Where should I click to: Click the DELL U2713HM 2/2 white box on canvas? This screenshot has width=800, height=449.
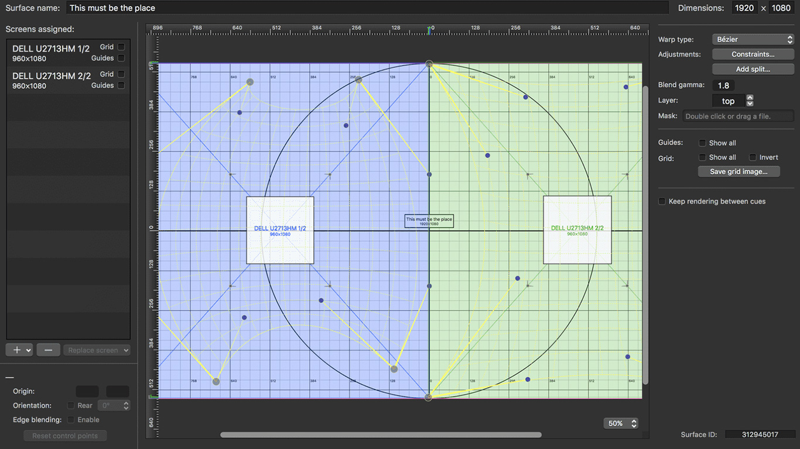click(x=577, y=230)
